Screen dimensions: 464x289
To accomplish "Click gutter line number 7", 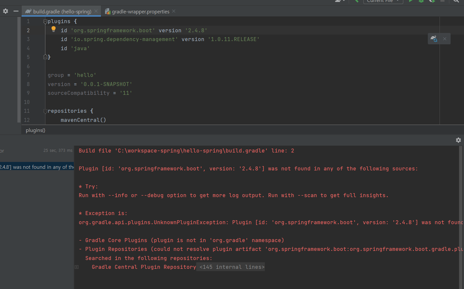I will [28, 75].
